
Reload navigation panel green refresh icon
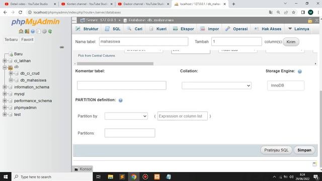coord(50,31)
